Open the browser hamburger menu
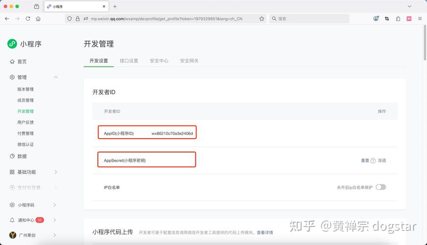Screen dimensions: 427x245 420,19
